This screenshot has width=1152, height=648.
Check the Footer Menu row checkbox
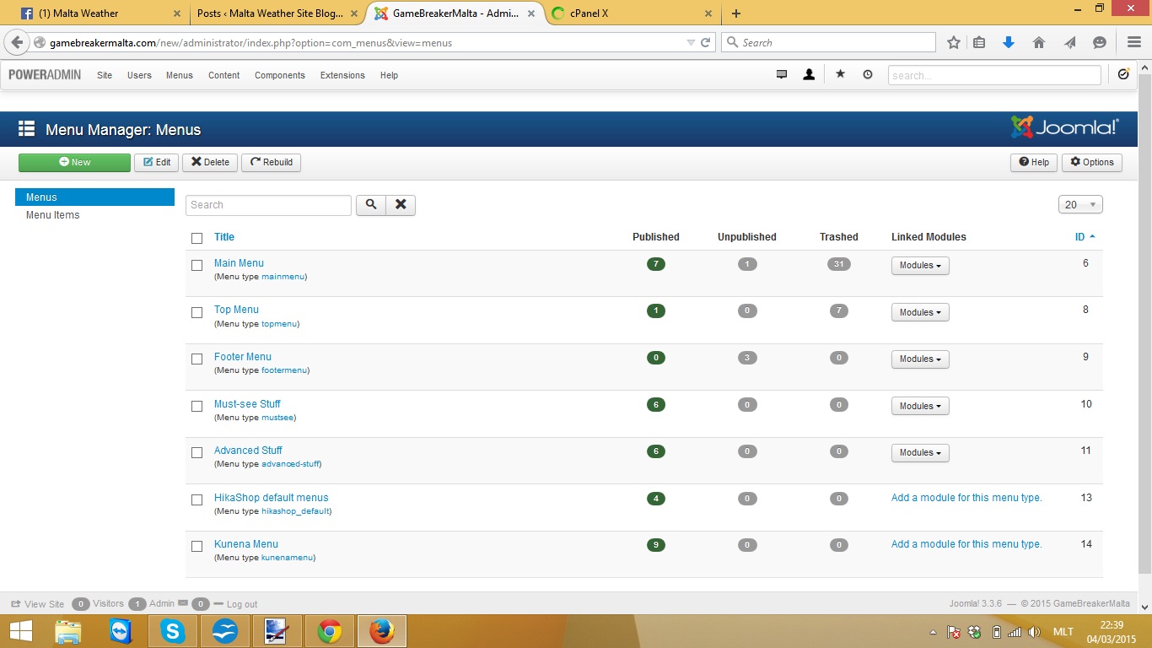click(x=197, y=359)
